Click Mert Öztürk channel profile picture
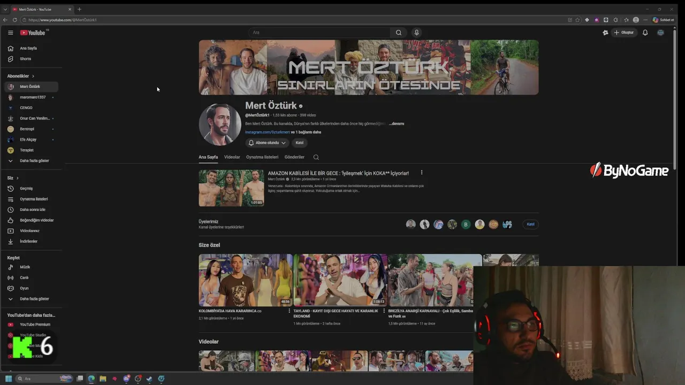This screenshot has width=685, height=385. 220,125
